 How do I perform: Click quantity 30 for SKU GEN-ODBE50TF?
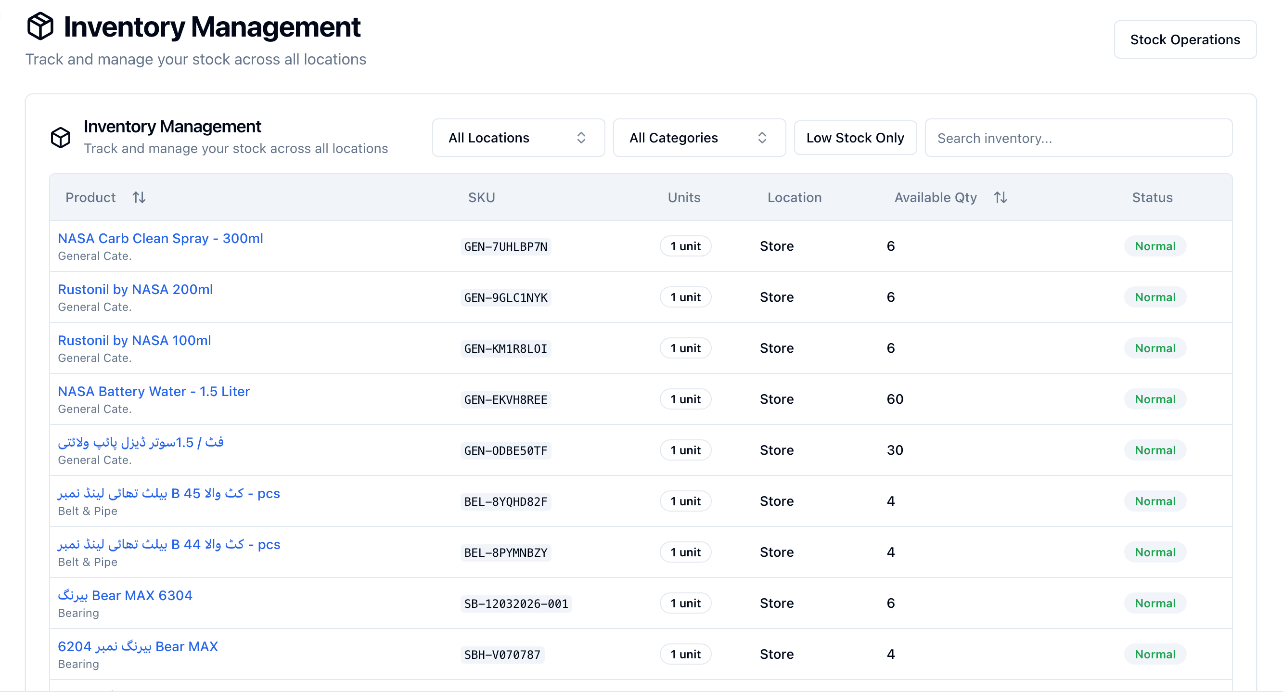pyautogui.click(x=895, y=450)
